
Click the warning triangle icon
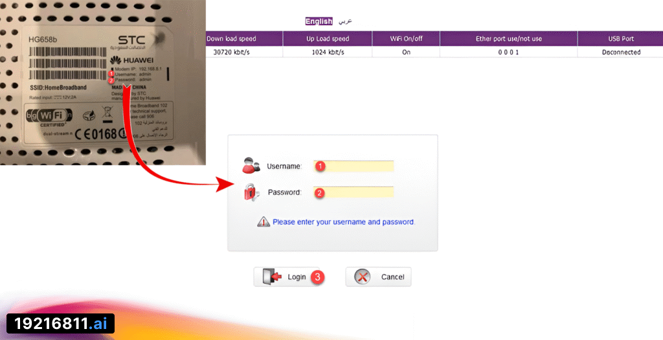click(263, 221)
